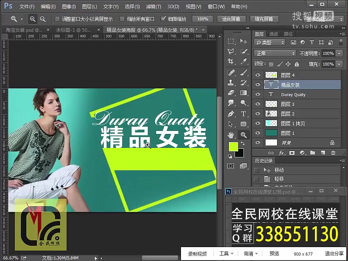Screen dimensions: 348x261
Task: Click the 填充屏幕 button
Action: 264,19
